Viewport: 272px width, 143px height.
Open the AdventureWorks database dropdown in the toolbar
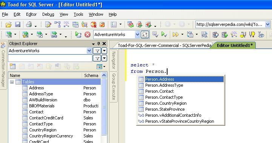137,35
